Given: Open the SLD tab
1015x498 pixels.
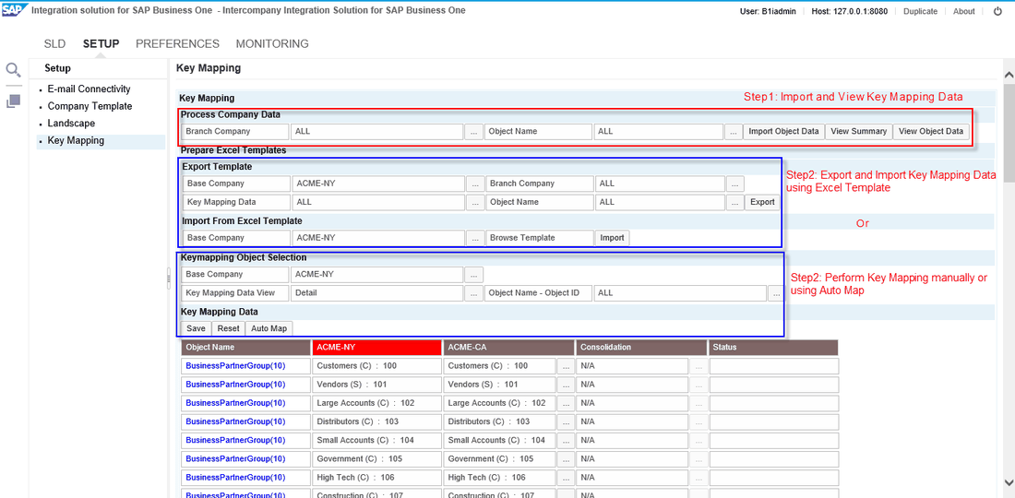Looking at the screenshot, I should (54, 44).
